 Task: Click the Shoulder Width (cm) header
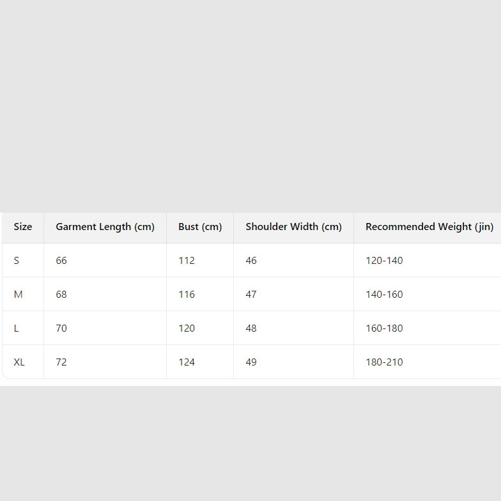pos(293,227)
